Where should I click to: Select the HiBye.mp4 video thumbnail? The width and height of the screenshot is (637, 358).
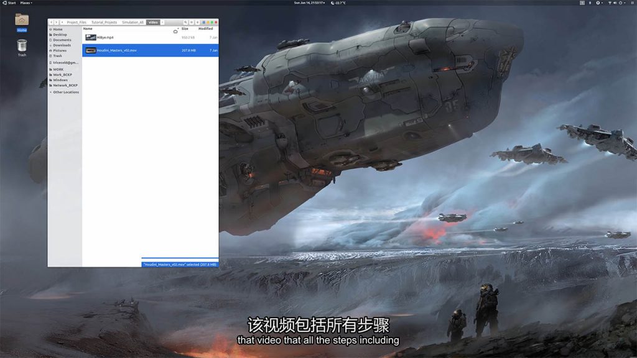[91, 37]
